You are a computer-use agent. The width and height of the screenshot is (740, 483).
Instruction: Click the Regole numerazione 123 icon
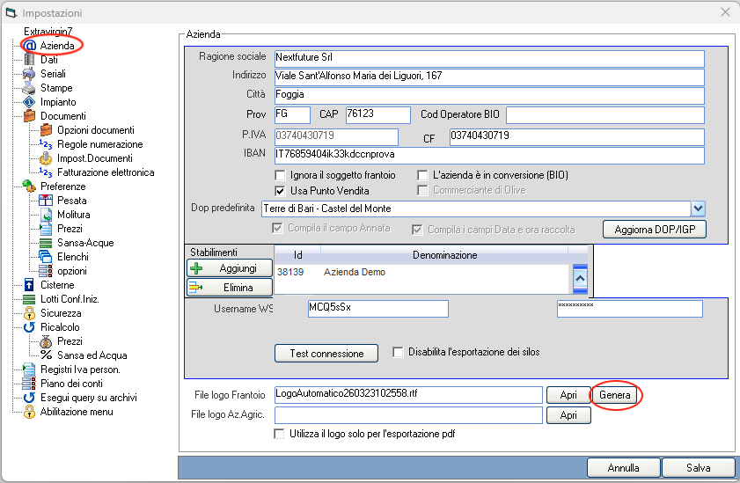(x=46, y=144)
